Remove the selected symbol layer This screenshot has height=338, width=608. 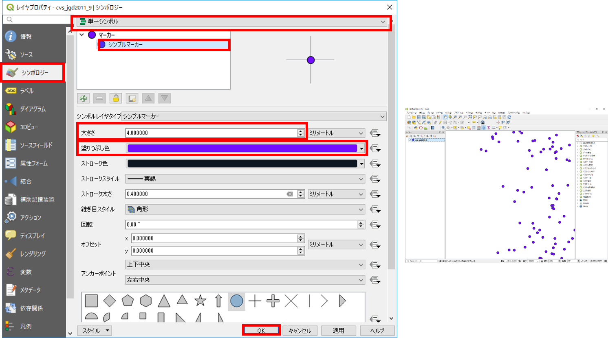pyautogui.click(x=99, y=98)
